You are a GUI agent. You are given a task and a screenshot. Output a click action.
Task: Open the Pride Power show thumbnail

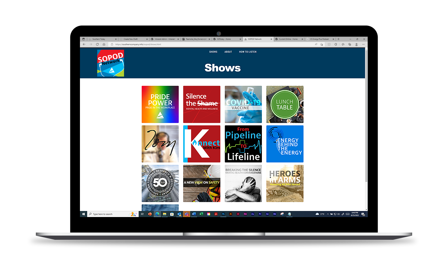pos(160,104)
